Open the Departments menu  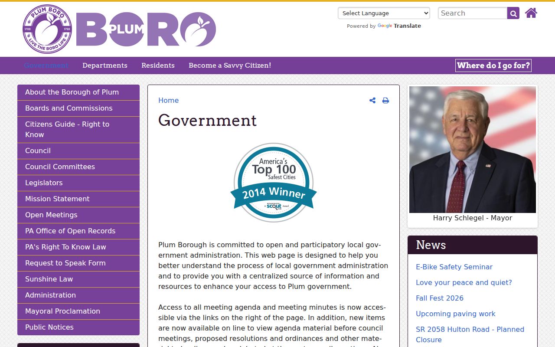tap(105, 65)
